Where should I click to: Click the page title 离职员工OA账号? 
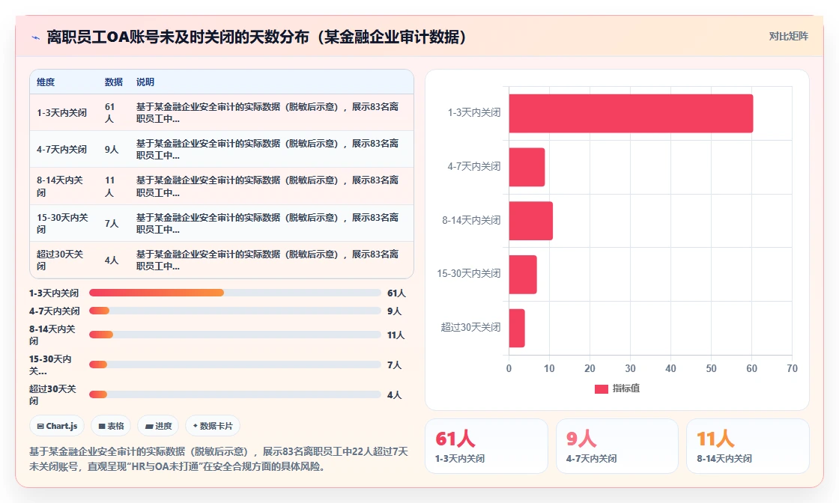click(x=257, y=37)
